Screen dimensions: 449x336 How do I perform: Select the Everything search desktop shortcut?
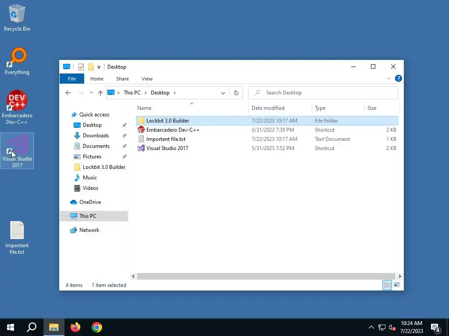tap(17, 61)
